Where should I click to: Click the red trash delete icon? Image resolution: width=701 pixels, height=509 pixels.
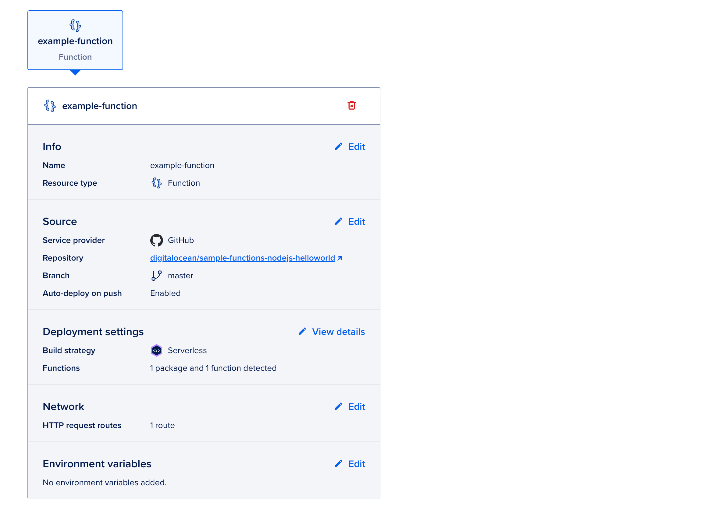tap(351, 106)
